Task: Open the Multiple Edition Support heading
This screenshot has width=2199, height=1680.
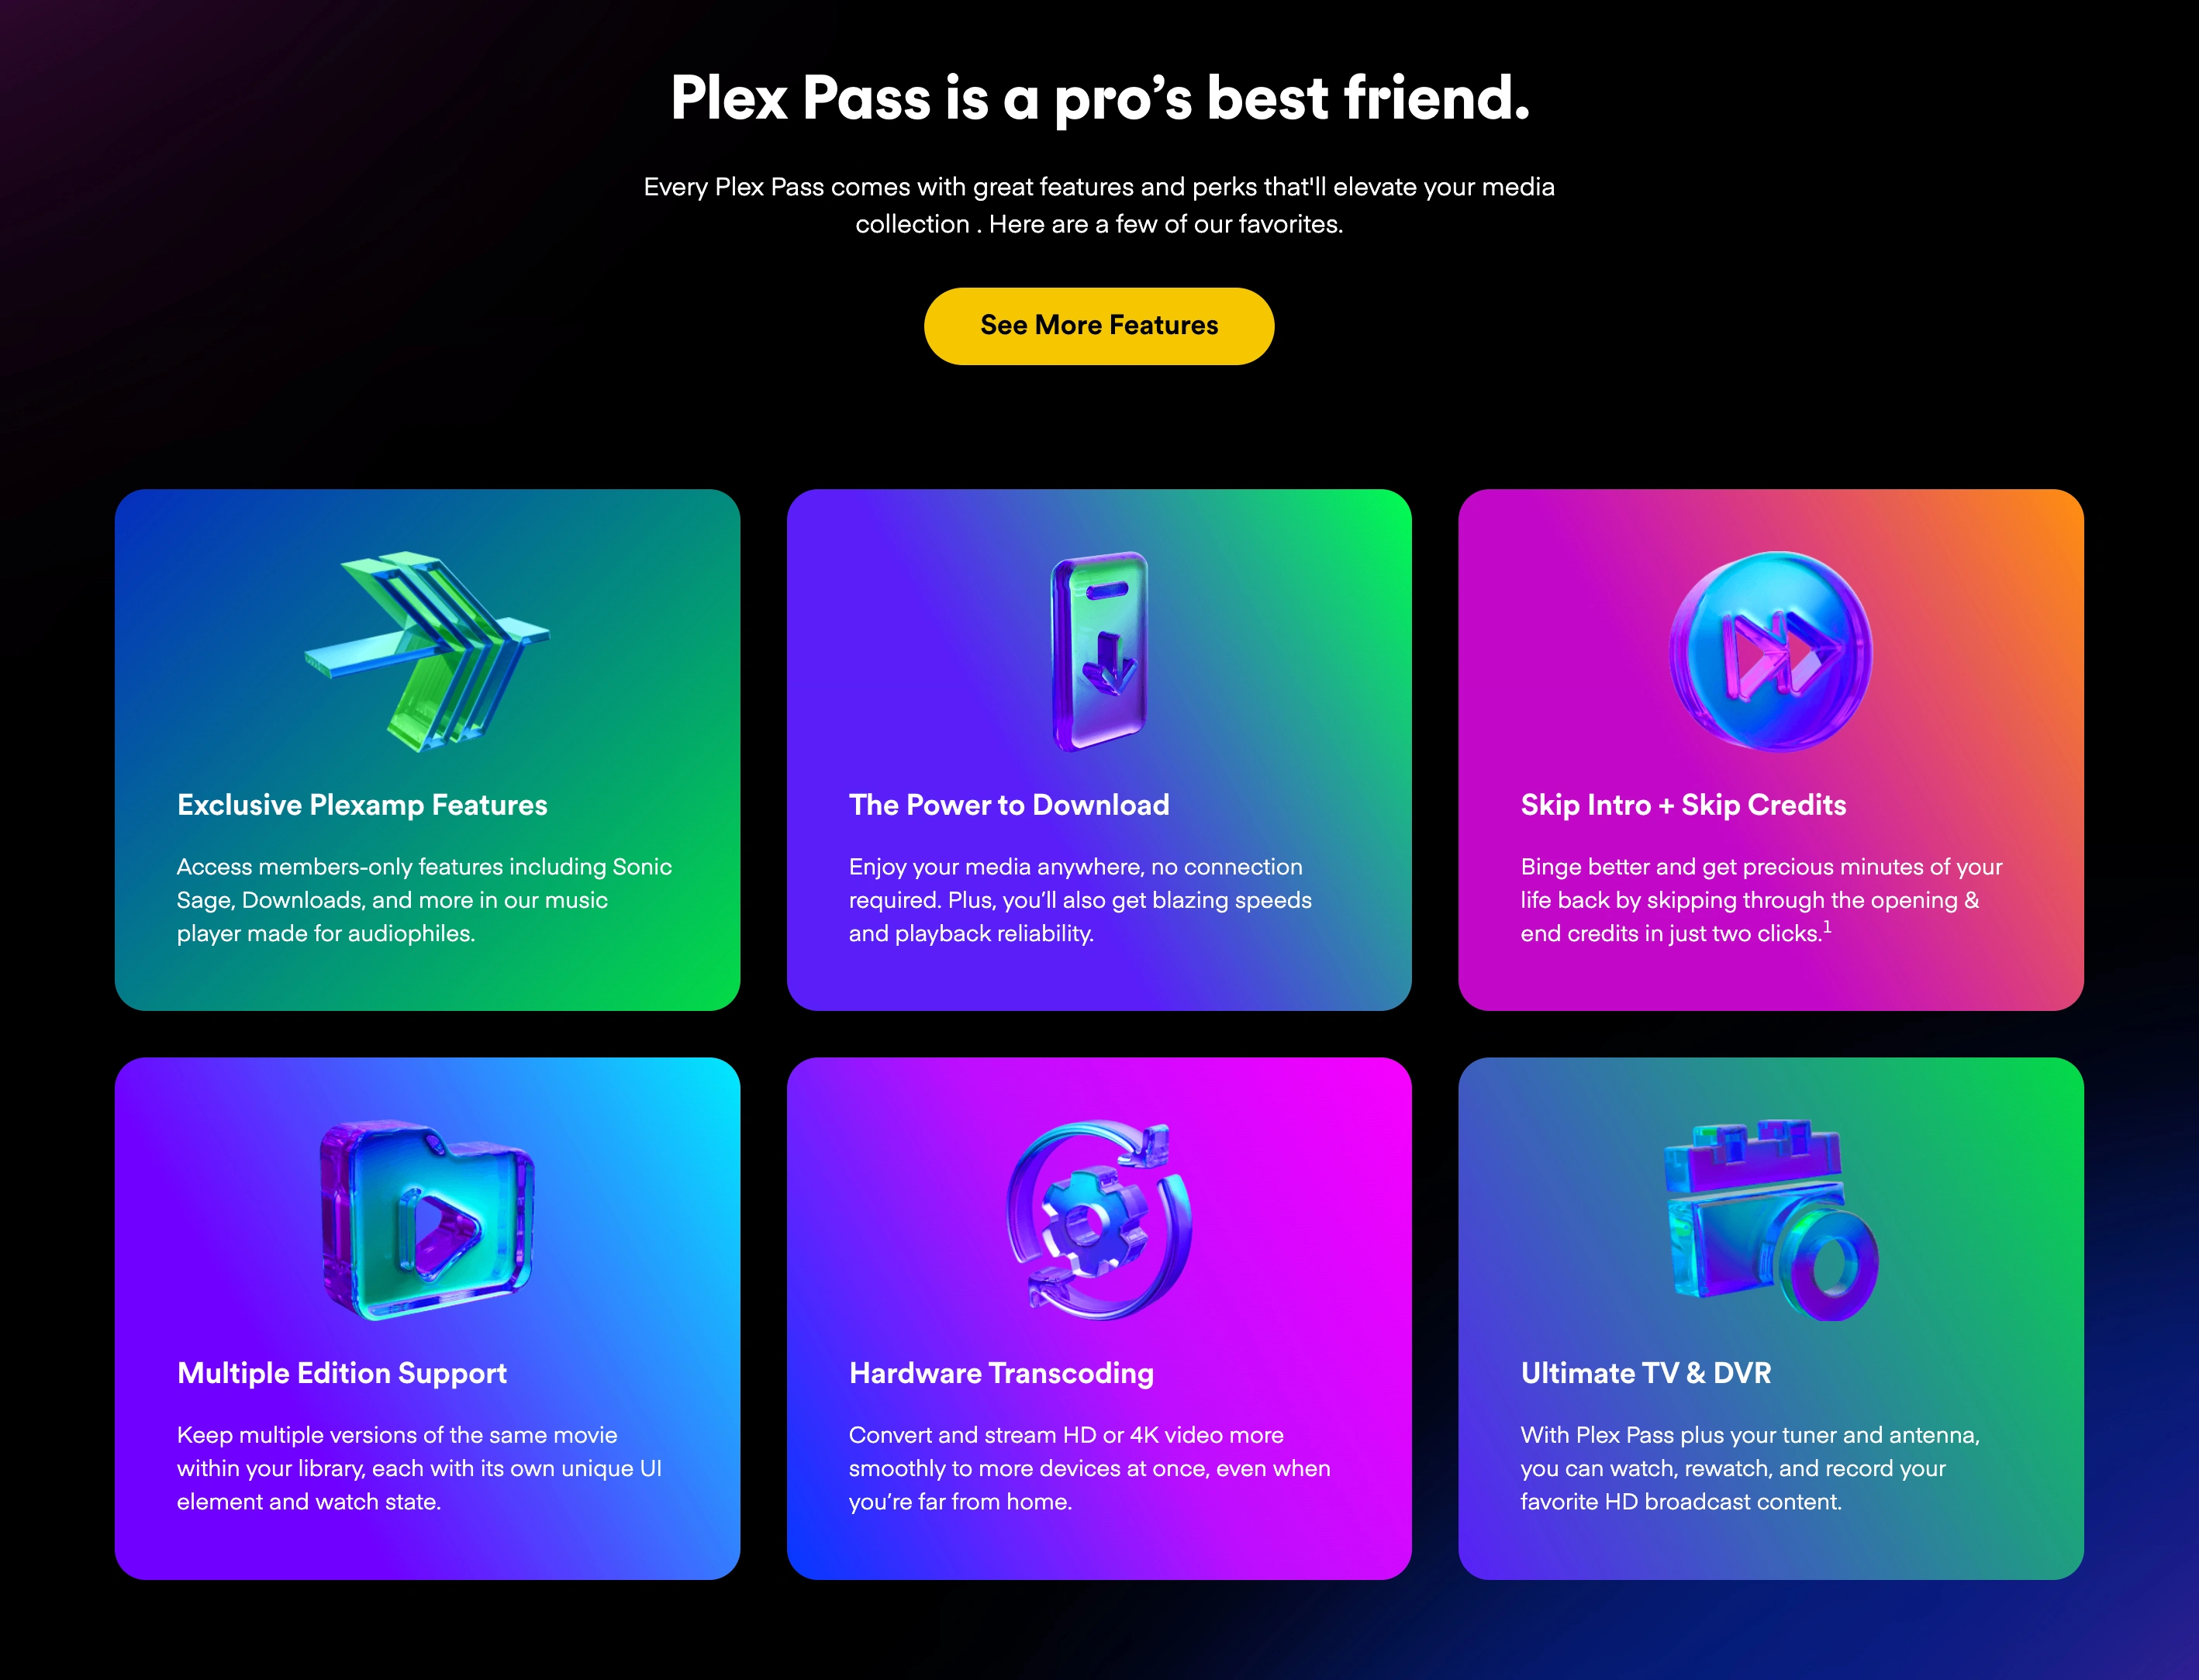Action: tap(342, 1373)
